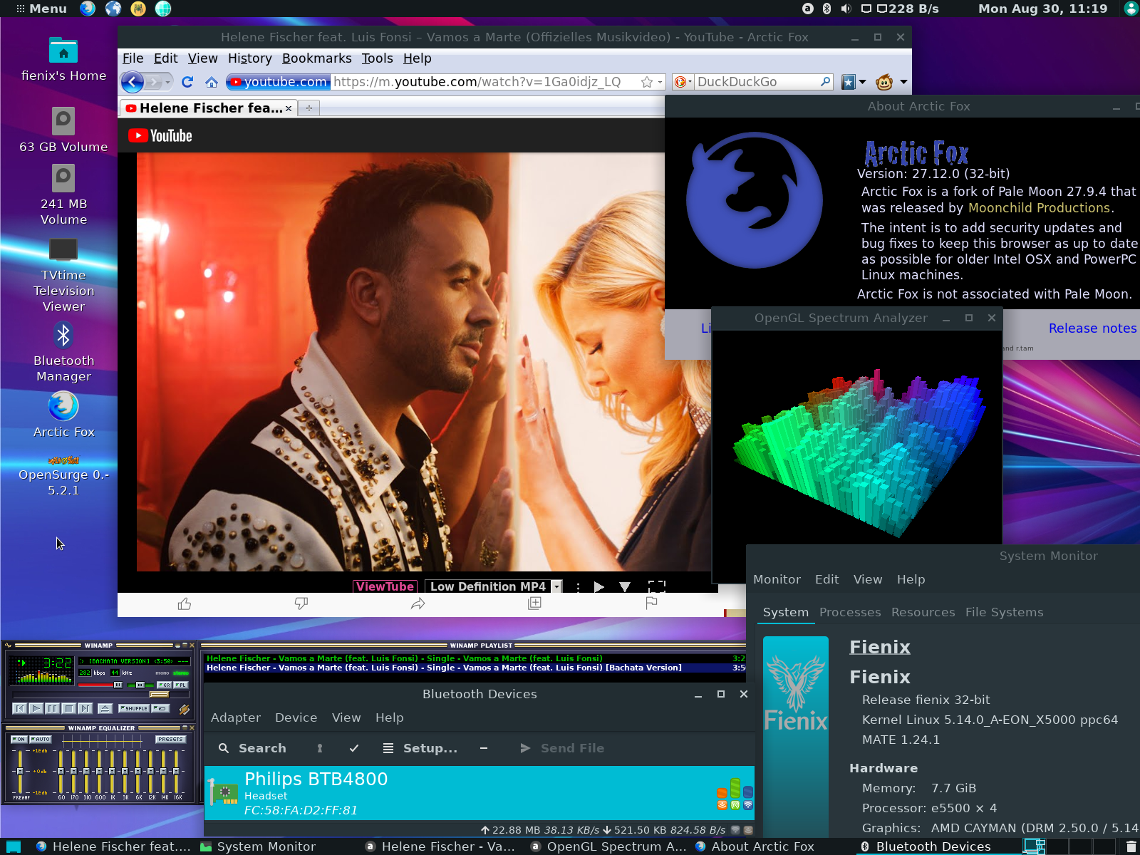The image size is (1140, 855).
Task: Click the Search button in Bluetooth Devices
Action: 252,748
